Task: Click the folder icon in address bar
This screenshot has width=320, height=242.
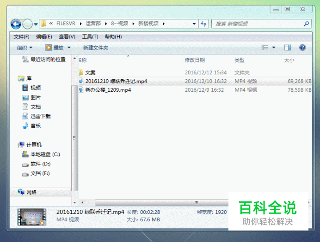Action: [43, 24]
